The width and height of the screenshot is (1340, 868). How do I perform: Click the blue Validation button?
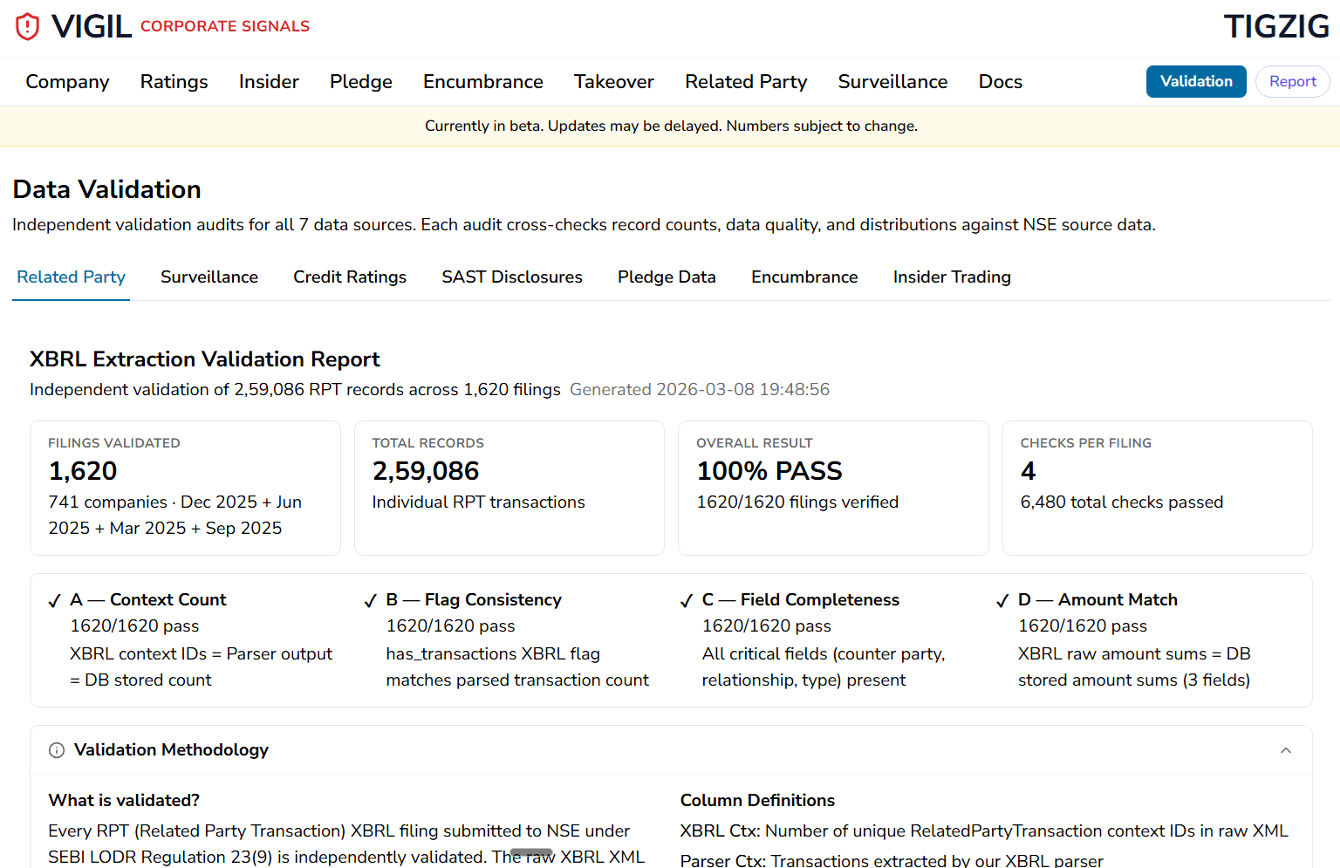pyautogui.click(x=1196, y=81)
